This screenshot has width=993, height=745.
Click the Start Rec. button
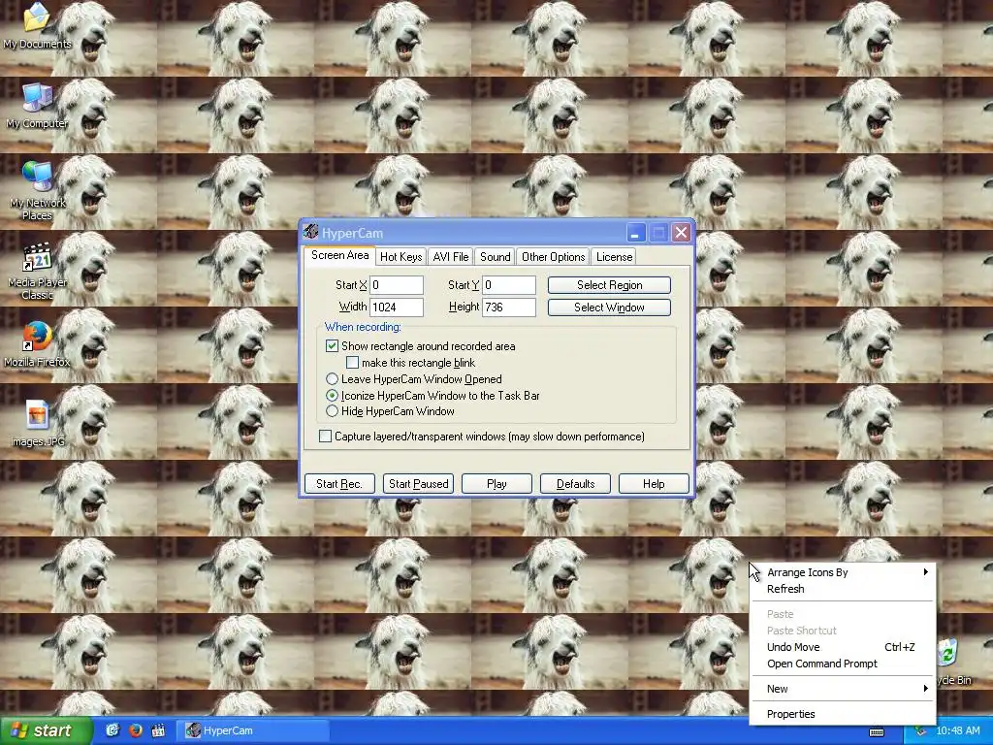(339, 483)
